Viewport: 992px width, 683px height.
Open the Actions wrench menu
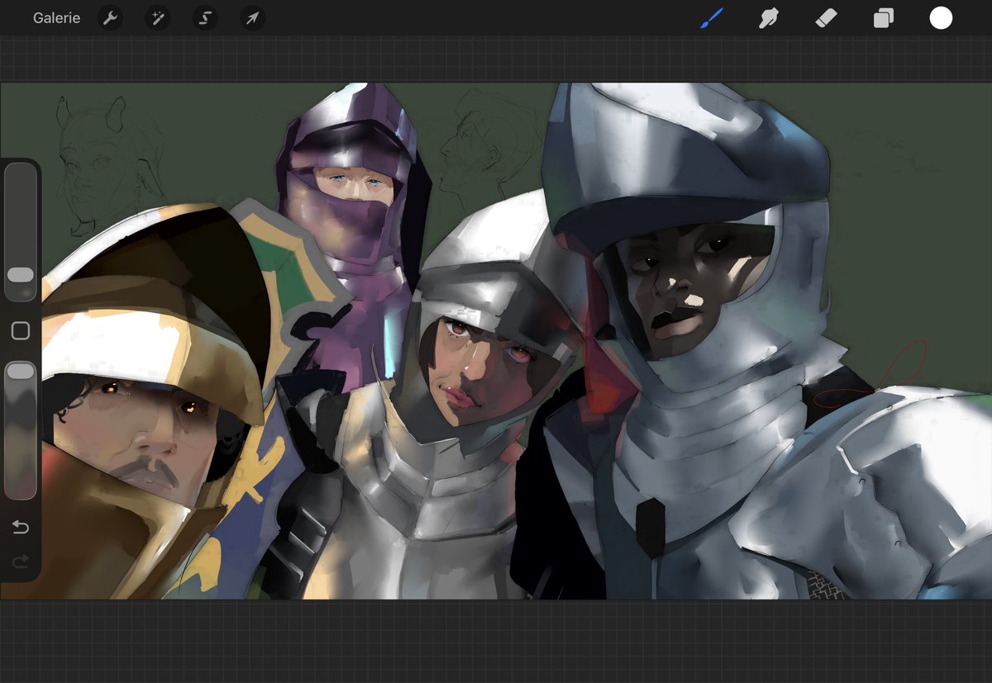point(110,18)
